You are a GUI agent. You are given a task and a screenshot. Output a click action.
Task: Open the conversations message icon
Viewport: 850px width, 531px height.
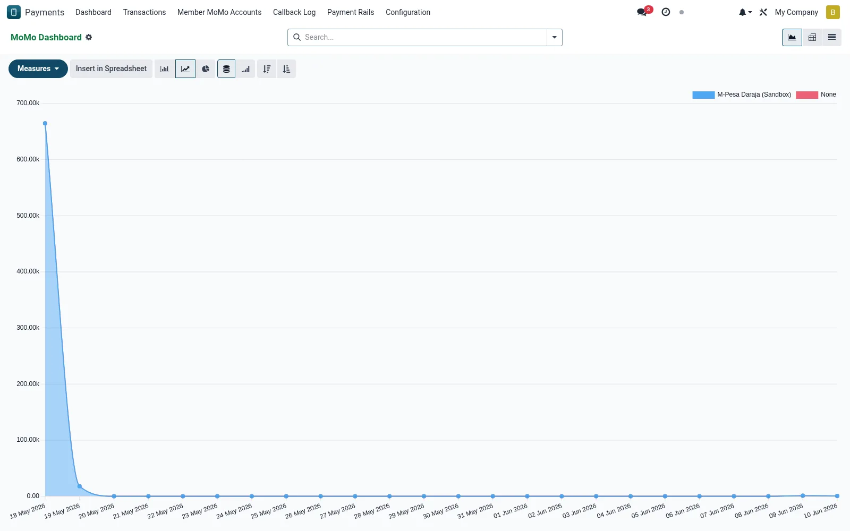(642, 12)
